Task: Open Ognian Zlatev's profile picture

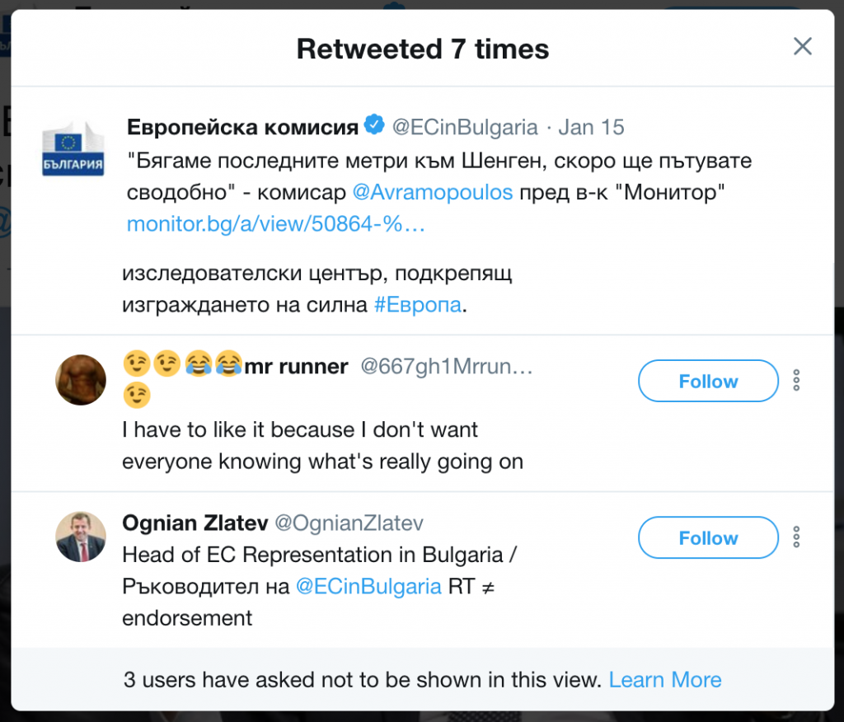Action: (x=81, y=537)
